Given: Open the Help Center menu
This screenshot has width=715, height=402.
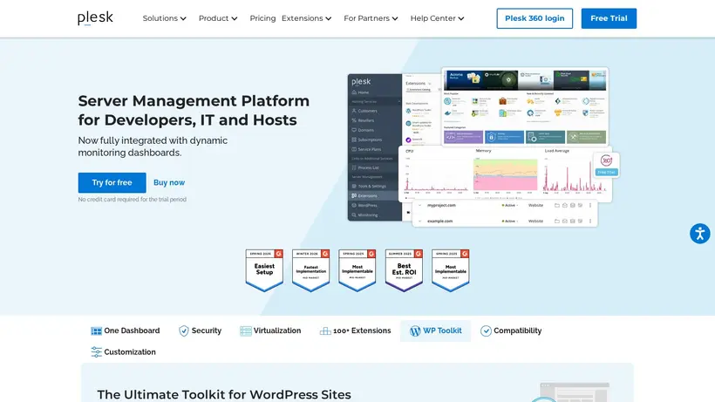Looking at the screenshot, I should coord(432,18).
